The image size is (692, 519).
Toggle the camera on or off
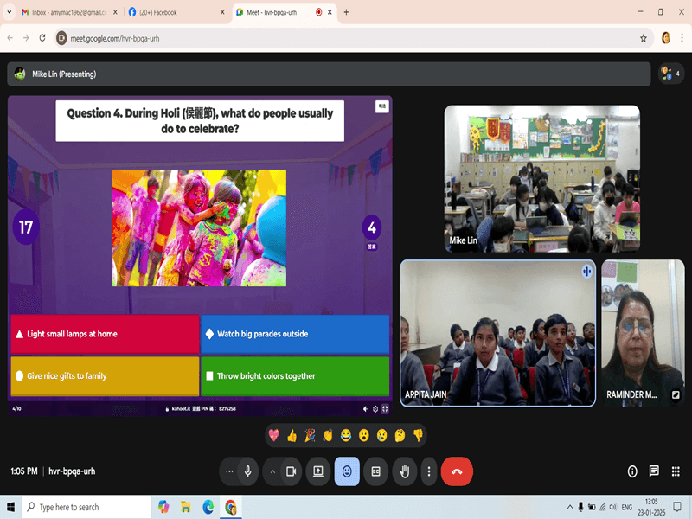point(292,471)
